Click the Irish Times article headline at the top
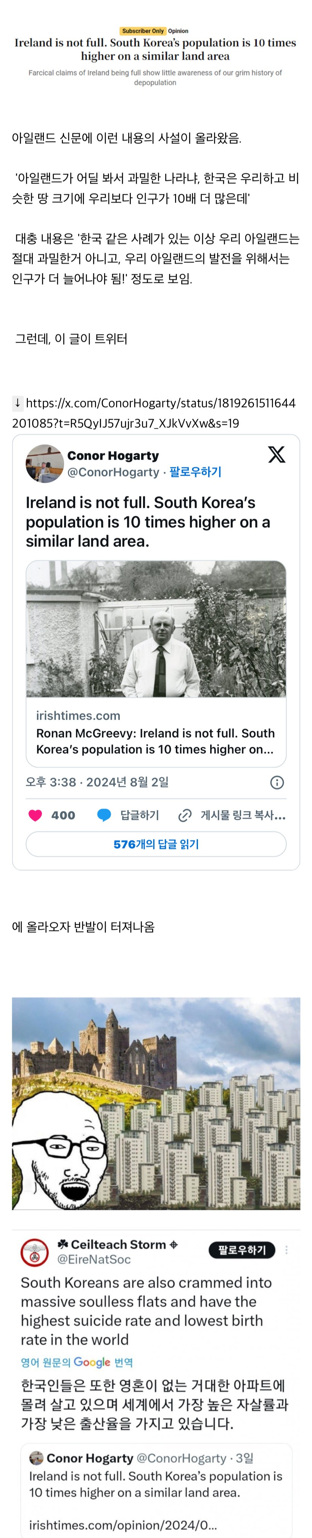Viewport: 312px width, 1538px height. pos(155,50)
